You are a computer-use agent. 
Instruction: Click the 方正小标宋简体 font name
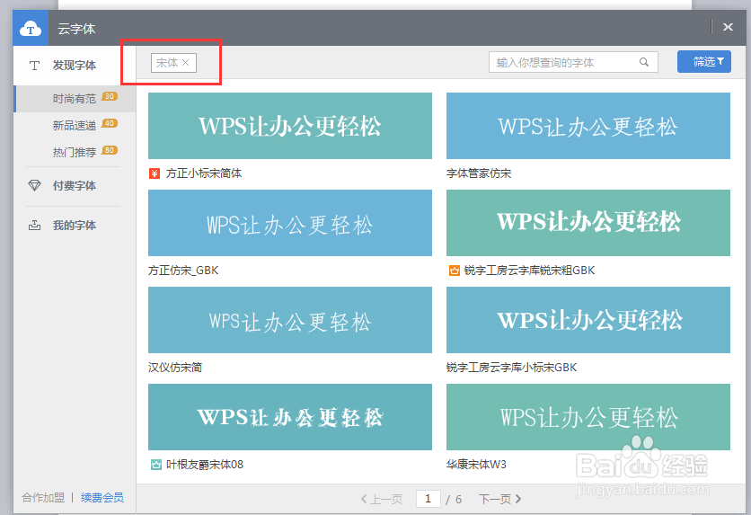point(204,173)
